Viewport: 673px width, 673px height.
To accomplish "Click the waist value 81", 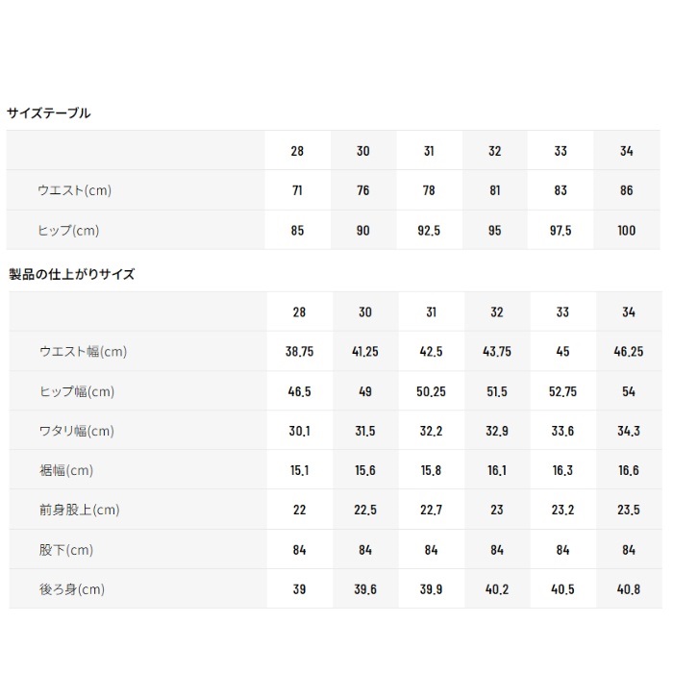I will (x=495, y=190).
